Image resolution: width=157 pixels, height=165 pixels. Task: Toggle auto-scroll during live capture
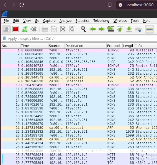coord(138,29)
